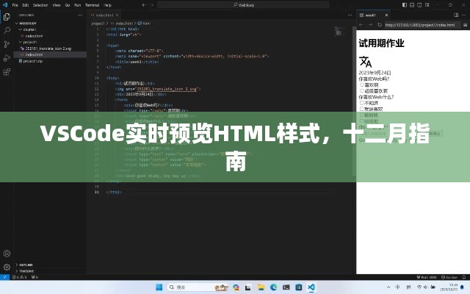The width and height of the screenshot is (470, 294).
Task: Click errors and warnings count in status bar
Action: pyautogui.click(x=20, y=277)
